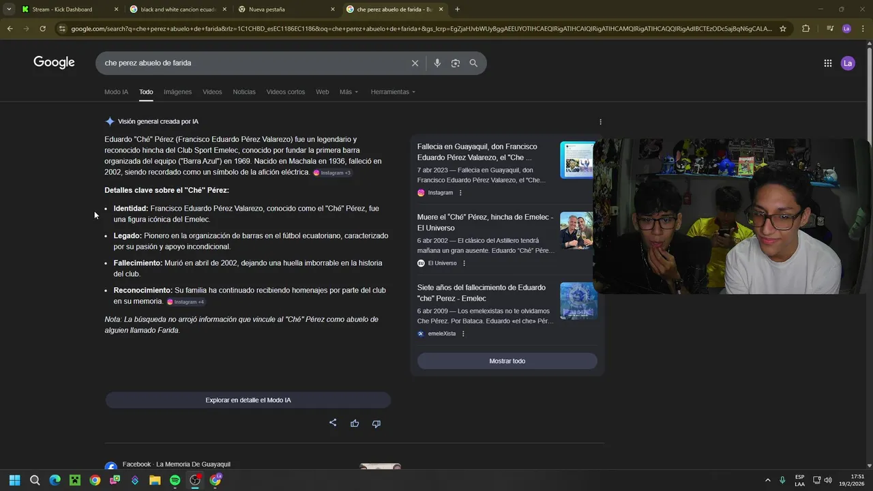Give thumbs down to AI overview
This screenshot has width=873, height=491.
click(376, 423)
